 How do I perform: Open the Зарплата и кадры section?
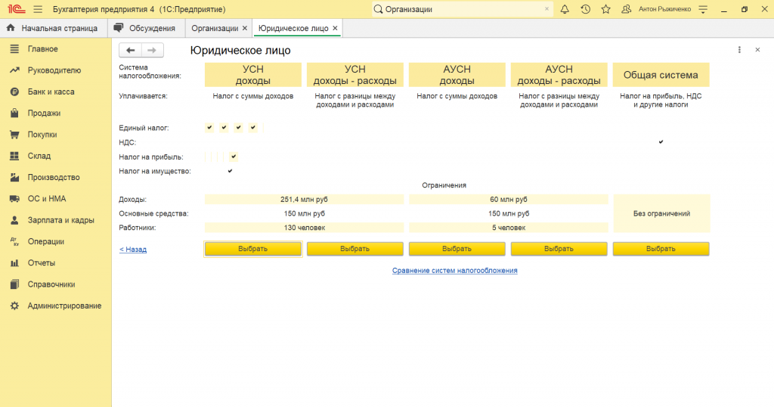60,220
